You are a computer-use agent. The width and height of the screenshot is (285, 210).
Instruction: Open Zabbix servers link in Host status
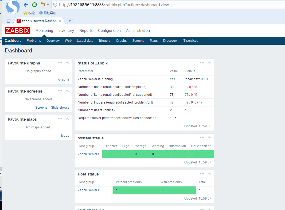point(88,190)
